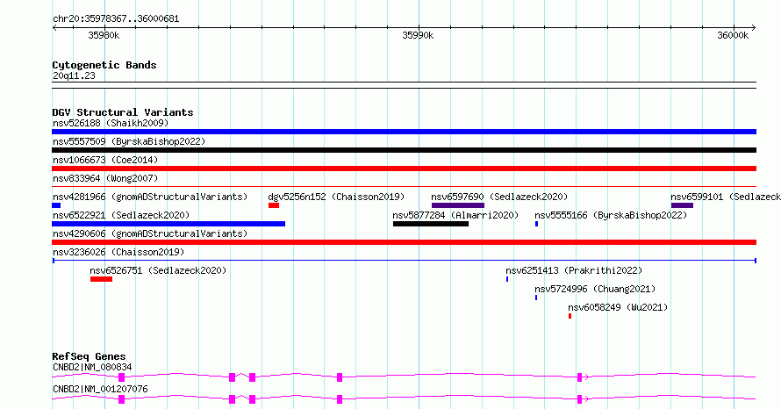Select the red nsv4290606 variant bar
The width and height of the screenshot is (781, 409).
(x=404, y=242)
